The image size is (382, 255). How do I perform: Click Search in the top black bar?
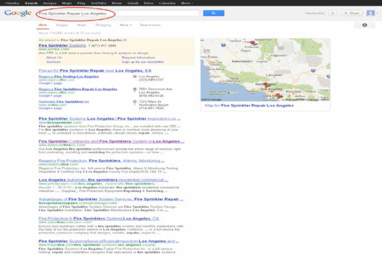point(31,3)
